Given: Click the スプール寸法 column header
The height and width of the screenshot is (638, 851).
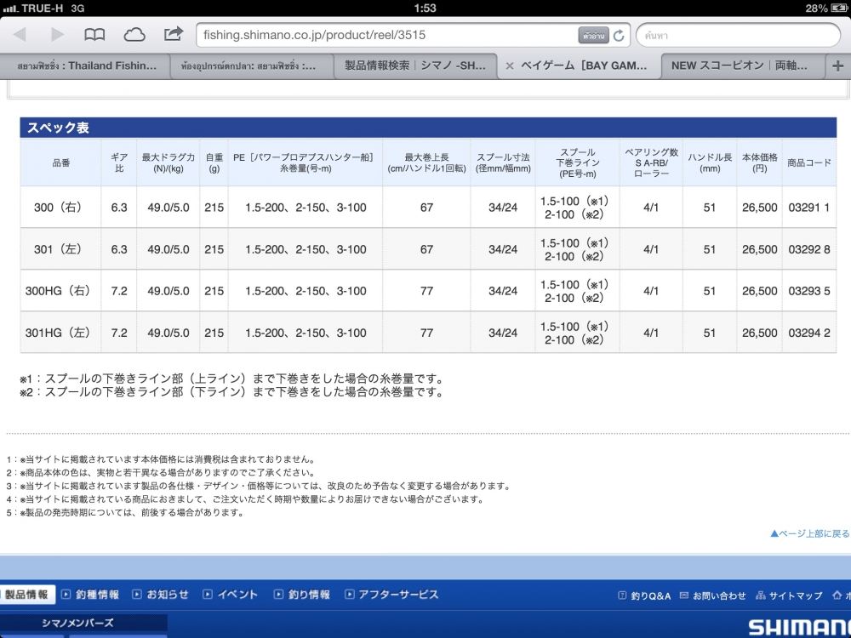Looking at the screenshot, I should (503, 162).
